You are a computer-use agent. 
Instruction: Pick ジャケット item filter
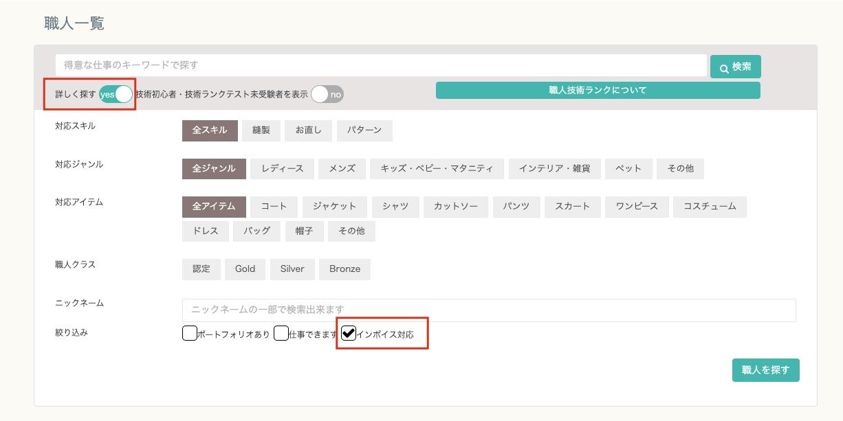tap(335, 206)
